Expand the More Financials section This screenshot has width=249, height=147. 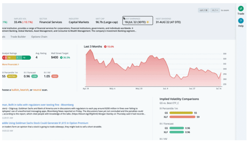tap(10, 64)
